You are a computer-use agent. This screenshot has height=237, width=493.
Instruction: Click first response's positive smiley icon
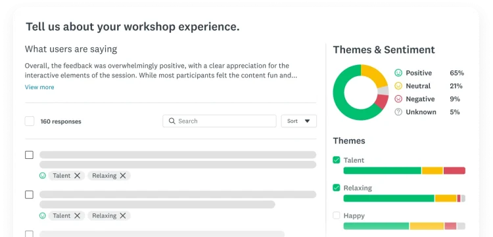[43, 176]
